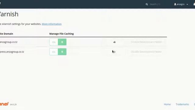This screenshot has width=195, height=110.
Task: Toggle file caching for anzagroup.co.tz
Action: [x=58, y=42]
